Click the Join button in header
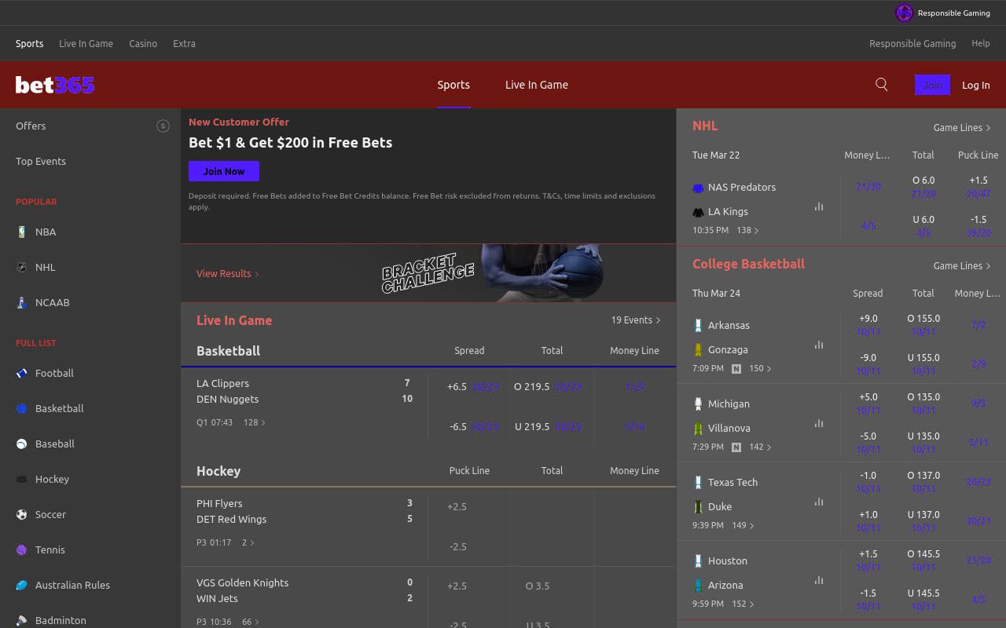The image size is (1006, 628). point(932,85)
